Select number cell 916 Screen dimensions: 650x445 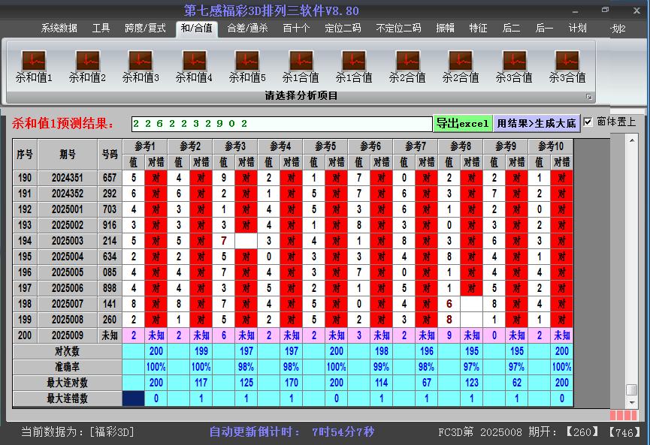[x=110, y=225]
